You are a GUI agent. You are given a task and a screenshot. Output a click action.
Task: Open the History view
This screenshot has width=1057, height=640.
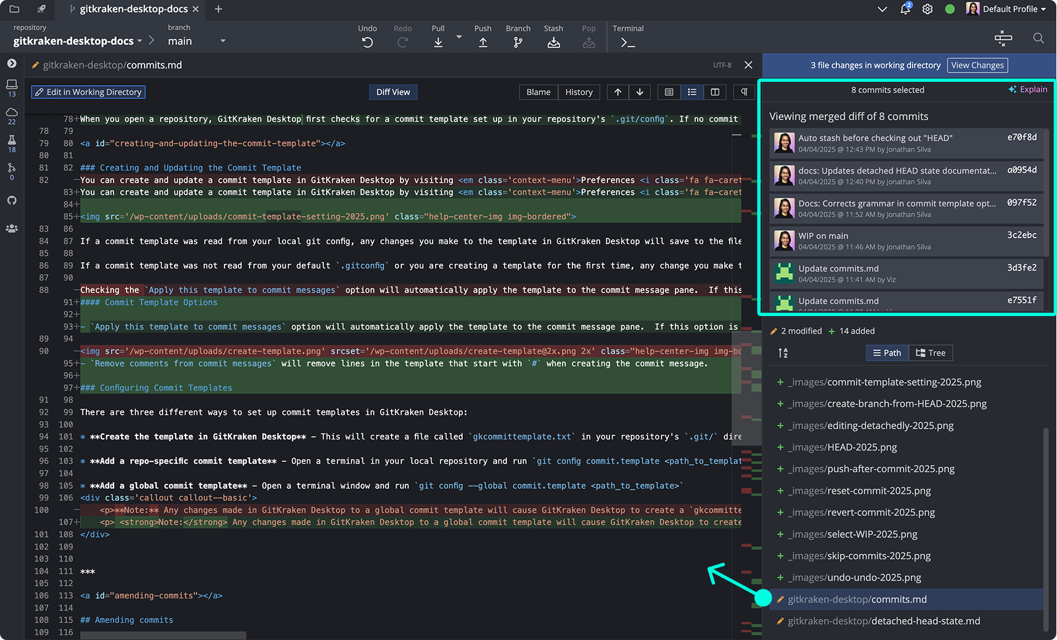(578, 92)
